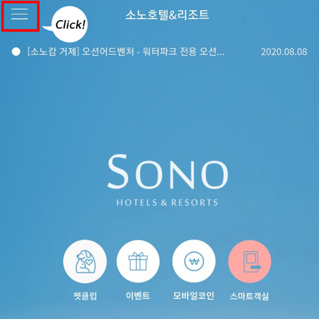The height and width of the screenshot is (319, 319).
Task: Tap the 소노호텔&리조트 header title
Action: (167, 15)
